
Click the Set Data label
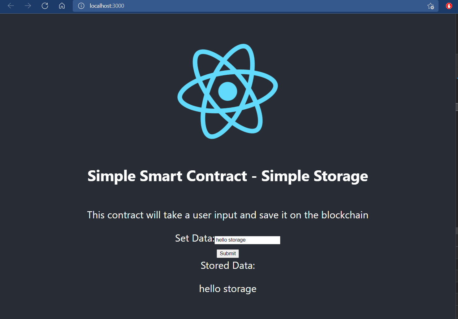point(194,238)
